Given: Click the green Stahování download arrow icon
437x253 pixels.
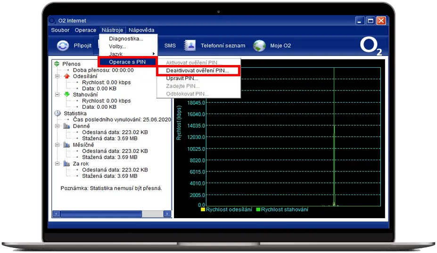Looking at the screenshot, I should [66, 94].
